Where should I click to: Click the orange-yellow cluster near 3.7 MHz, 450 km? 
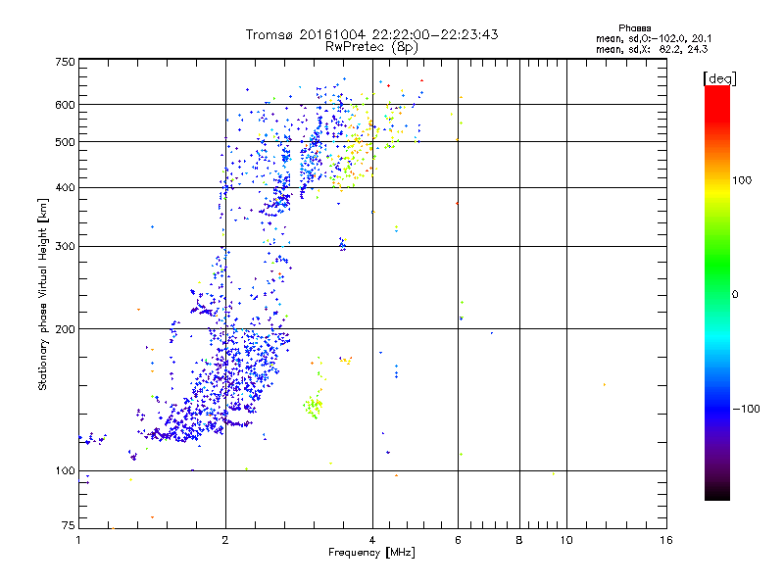(353, 155)
